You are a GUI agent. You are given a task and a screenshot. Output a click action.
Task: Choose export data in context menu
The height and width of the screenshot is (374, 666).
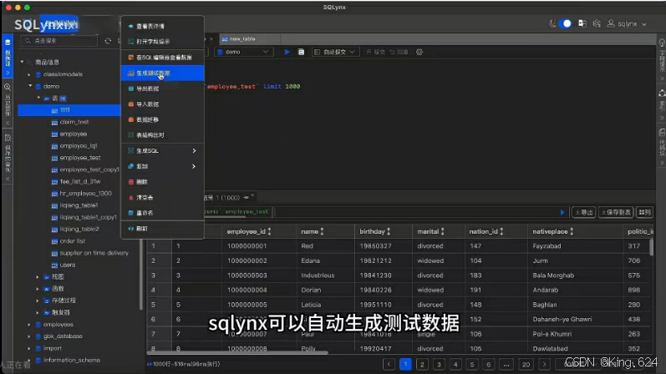click(162, 88)
